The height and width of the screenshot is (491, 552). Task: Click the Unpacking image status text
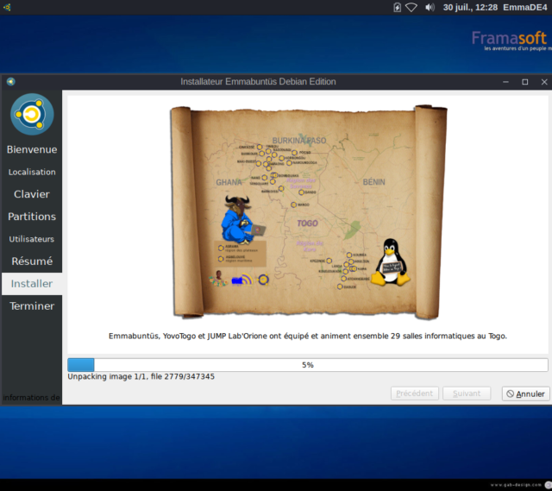[141, 376]
